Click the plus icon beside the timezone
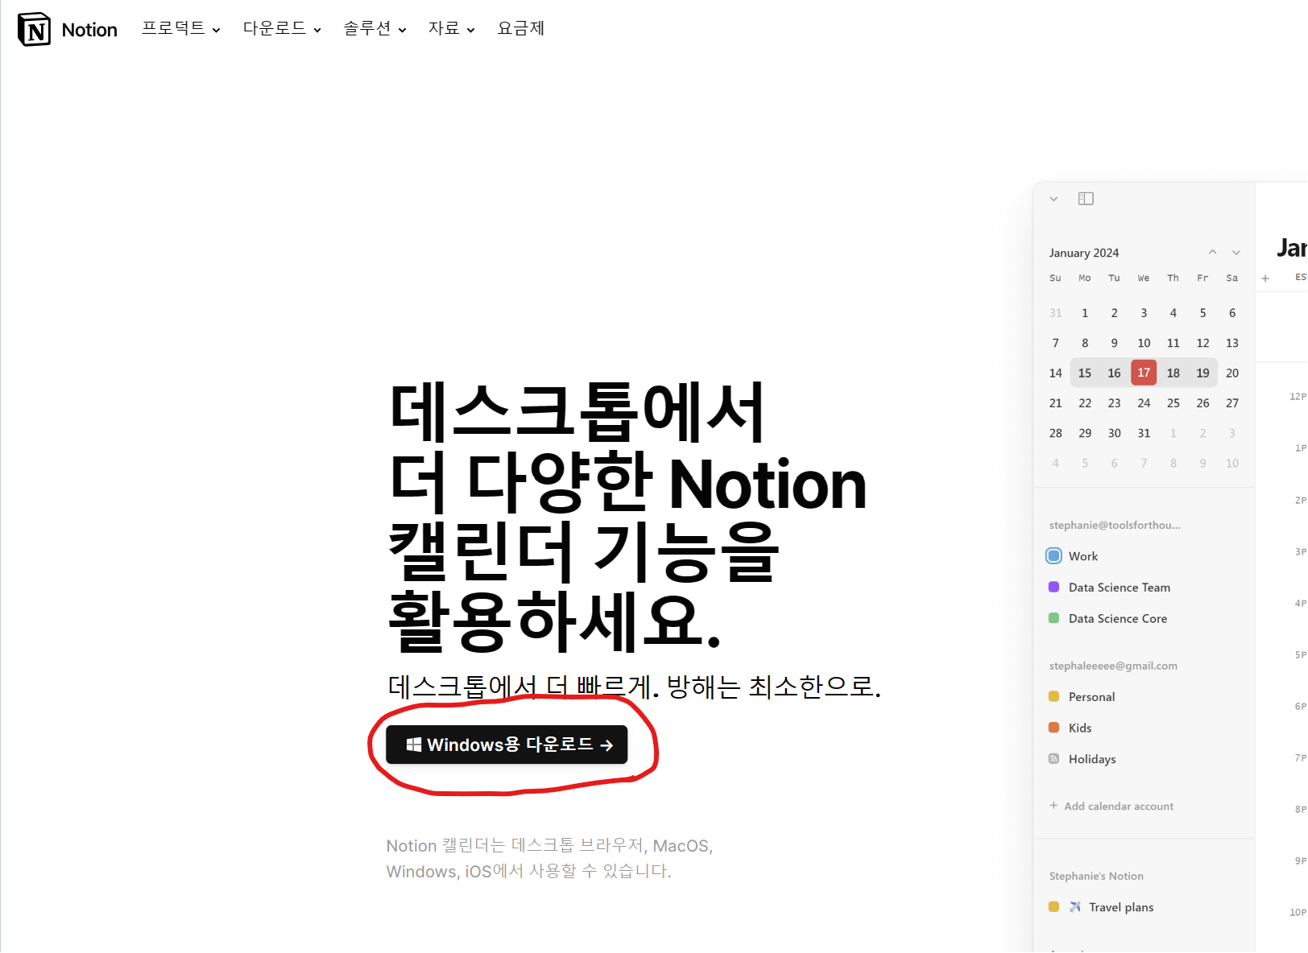This screenshot has width=1308, height=953. 1265,278
